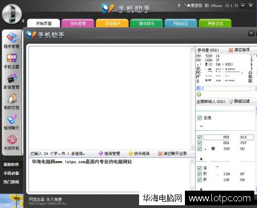Uncheck the 阿 contact with 139 number
The width and height of the screenshot is (257, 208).
coord(199,174)
